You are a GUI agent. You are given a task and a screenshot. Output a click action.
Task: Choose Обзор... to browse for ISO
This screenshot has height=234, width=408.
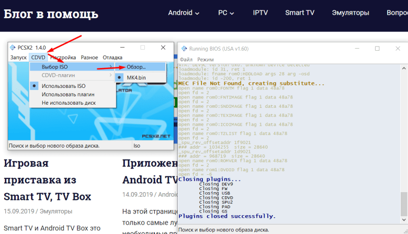[141, 67]
